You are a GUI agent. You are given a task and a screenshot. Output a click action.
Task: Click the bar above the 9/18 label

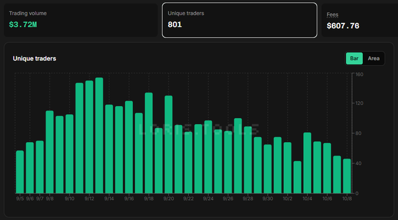point(149,143)
